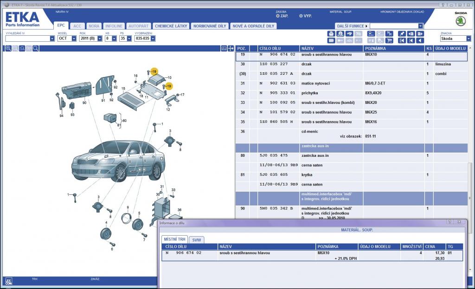Open the Značka dropdown showing Skoda

(x=469, y=39)
